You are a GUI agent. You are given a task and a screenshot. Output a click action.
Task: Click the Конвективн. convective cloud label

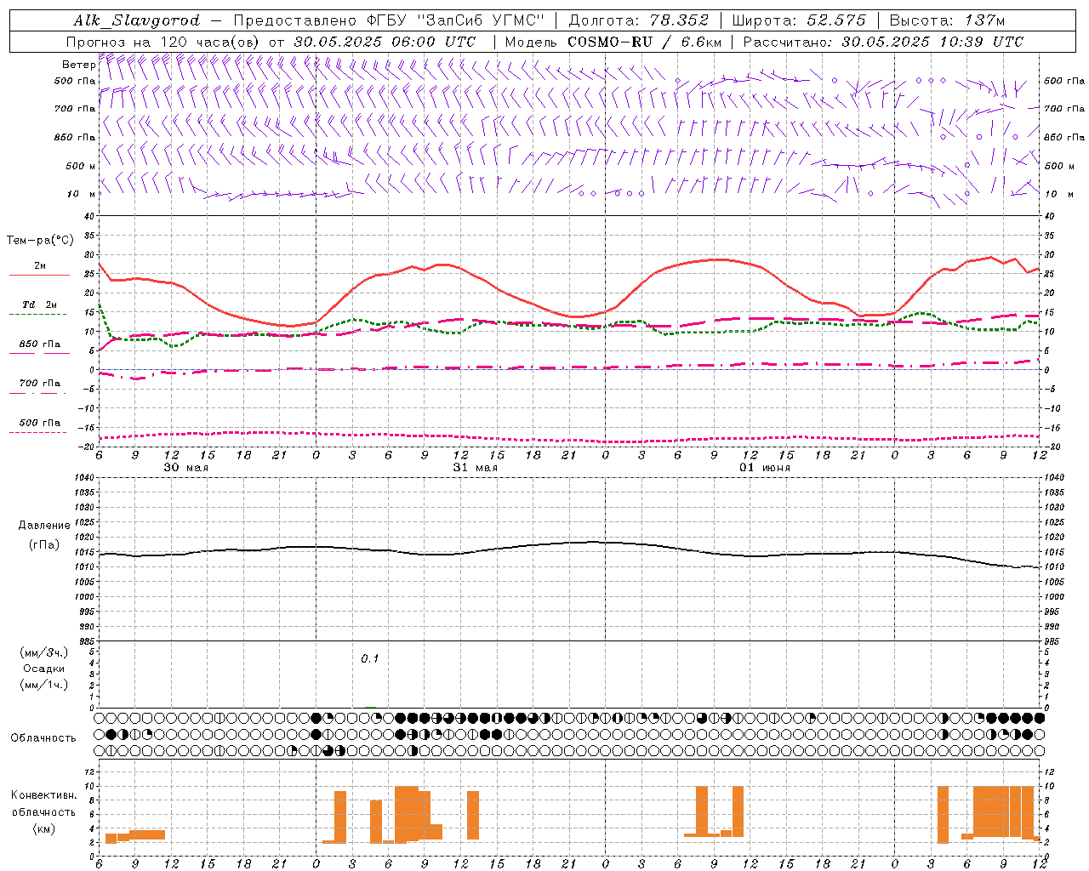click(44, 795)
